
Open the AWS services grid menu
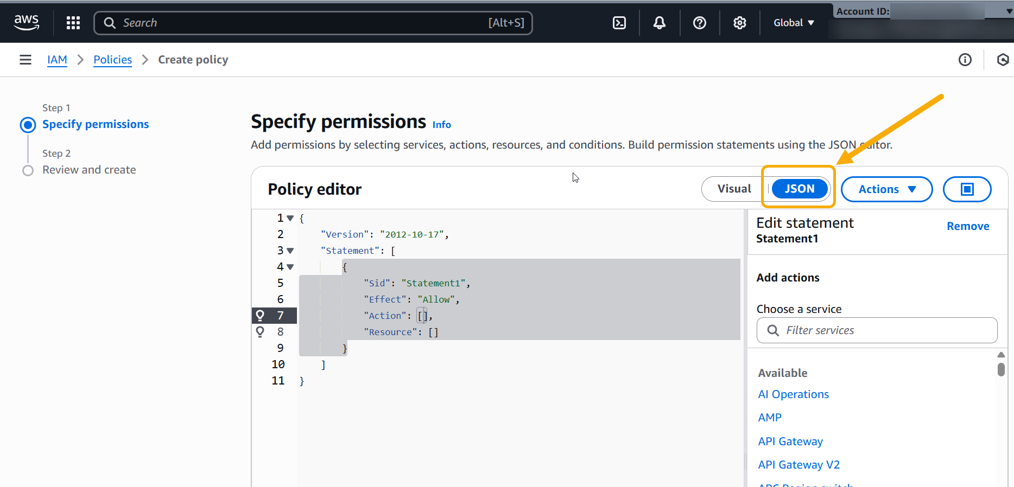pos(73,23)
